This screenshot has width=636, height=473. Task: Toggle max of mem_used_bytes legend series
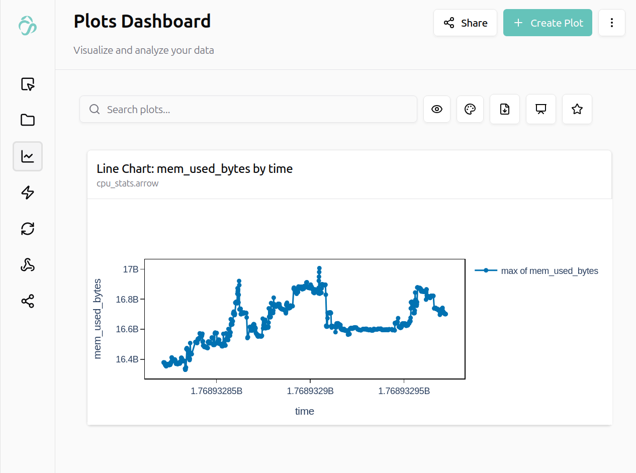[536, 271]
